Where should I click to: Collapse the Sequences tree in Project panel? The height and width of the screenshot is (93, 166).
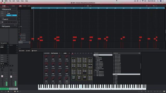pos(94,70)
